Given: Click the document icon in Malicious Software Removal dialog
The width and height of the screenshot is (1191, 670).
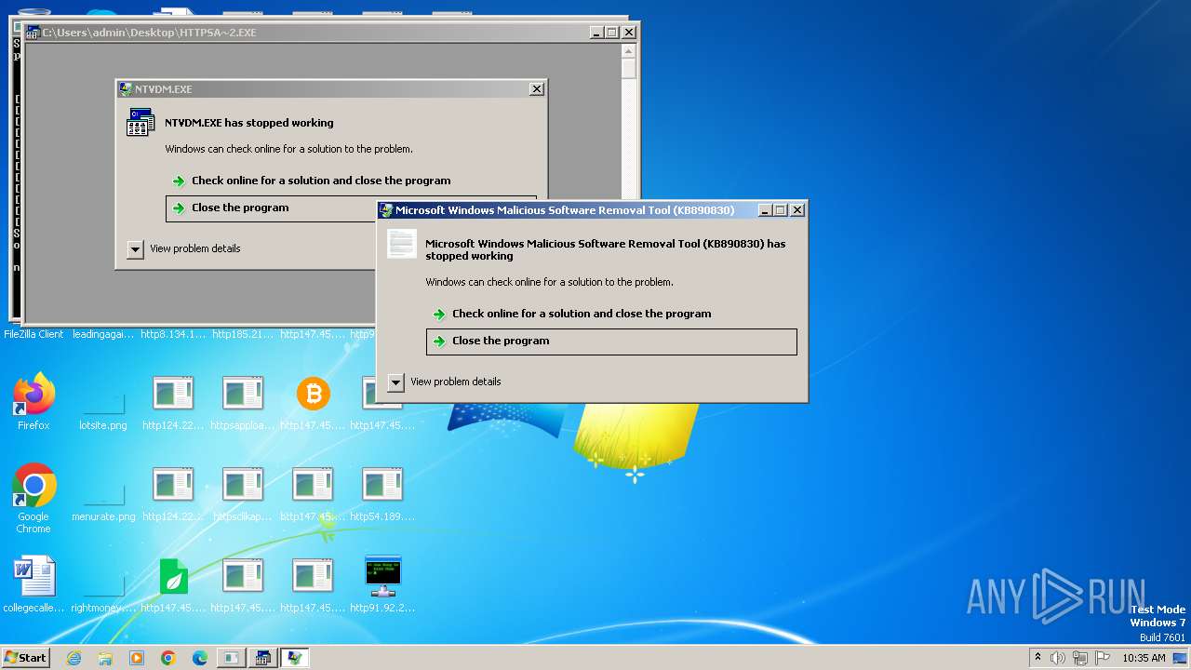Looking at the screenshot, I should [402, 244].
